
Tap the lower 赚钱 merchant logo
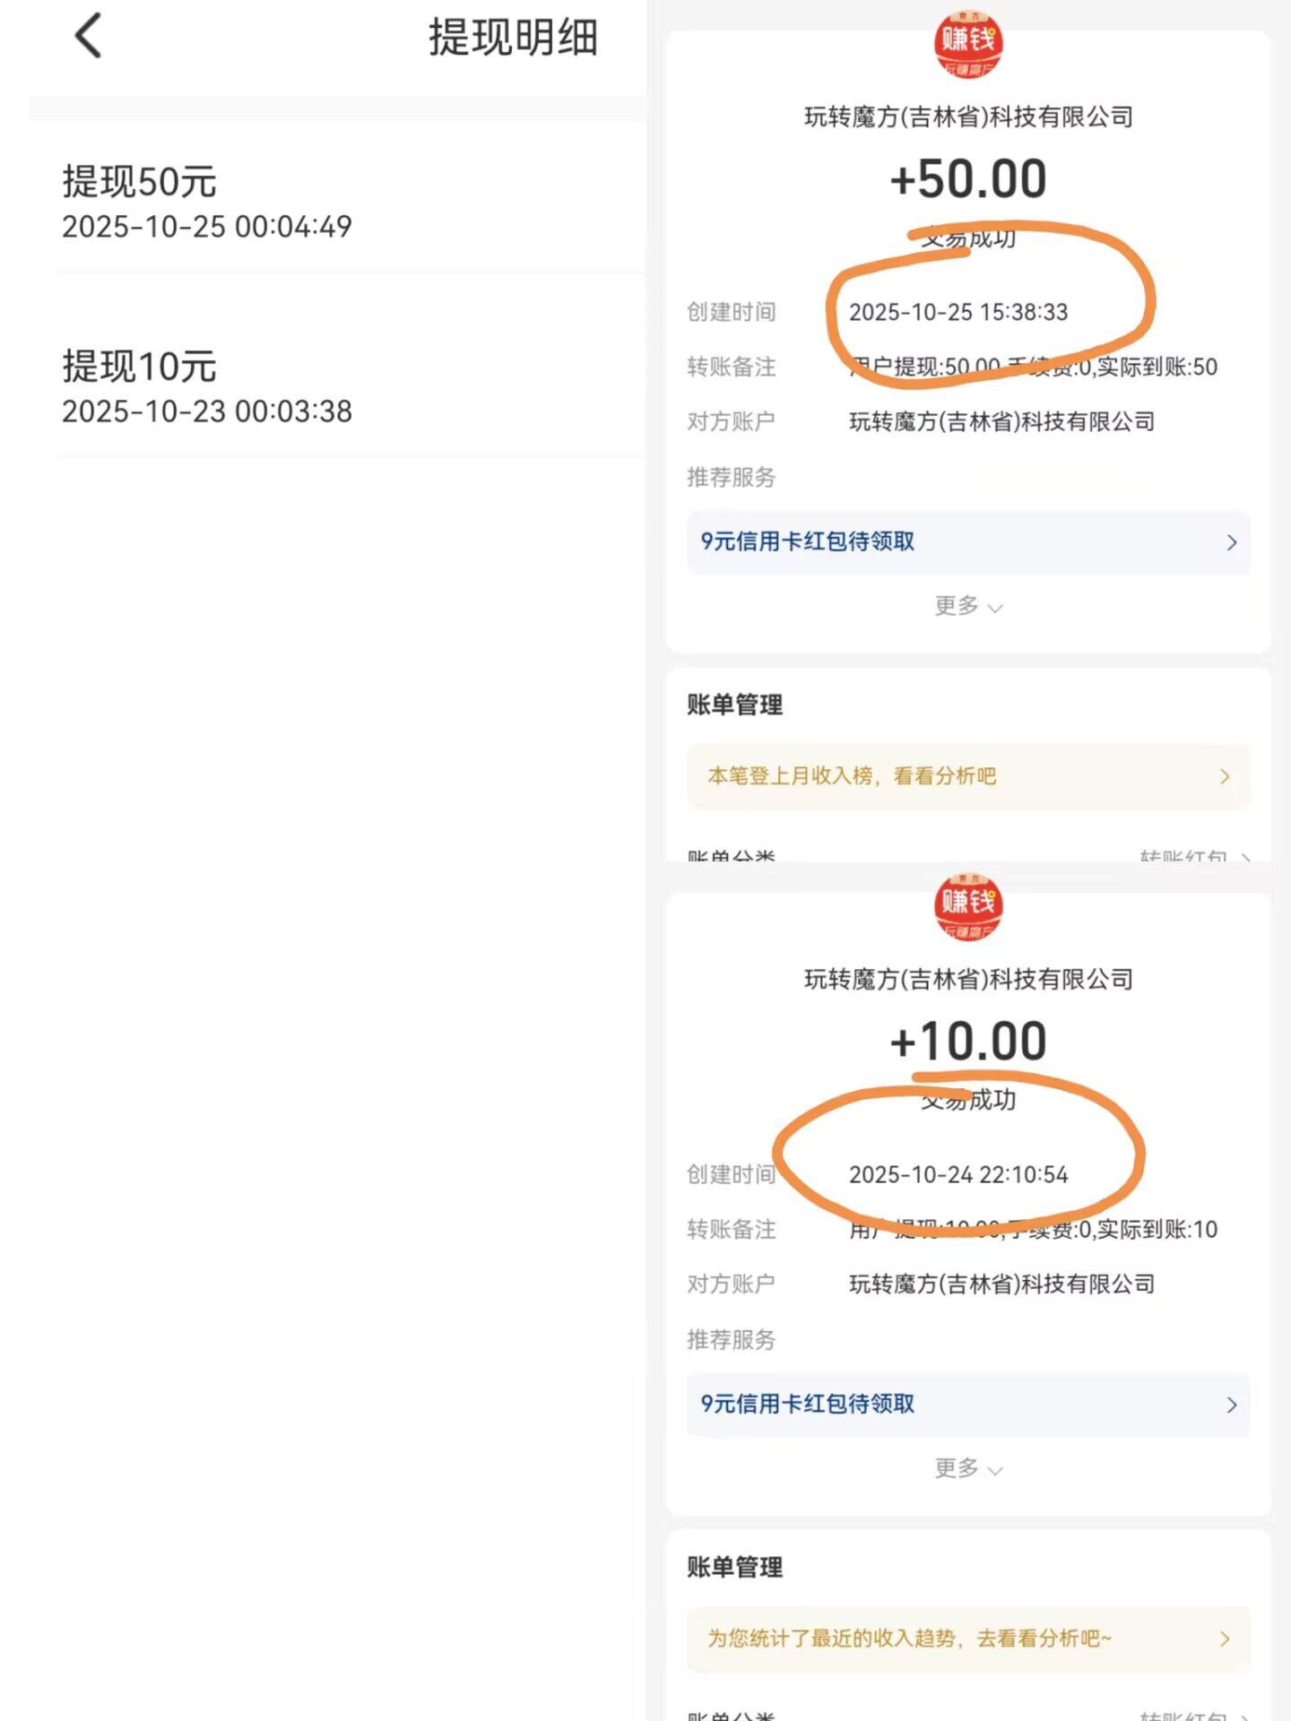(967, 905)
